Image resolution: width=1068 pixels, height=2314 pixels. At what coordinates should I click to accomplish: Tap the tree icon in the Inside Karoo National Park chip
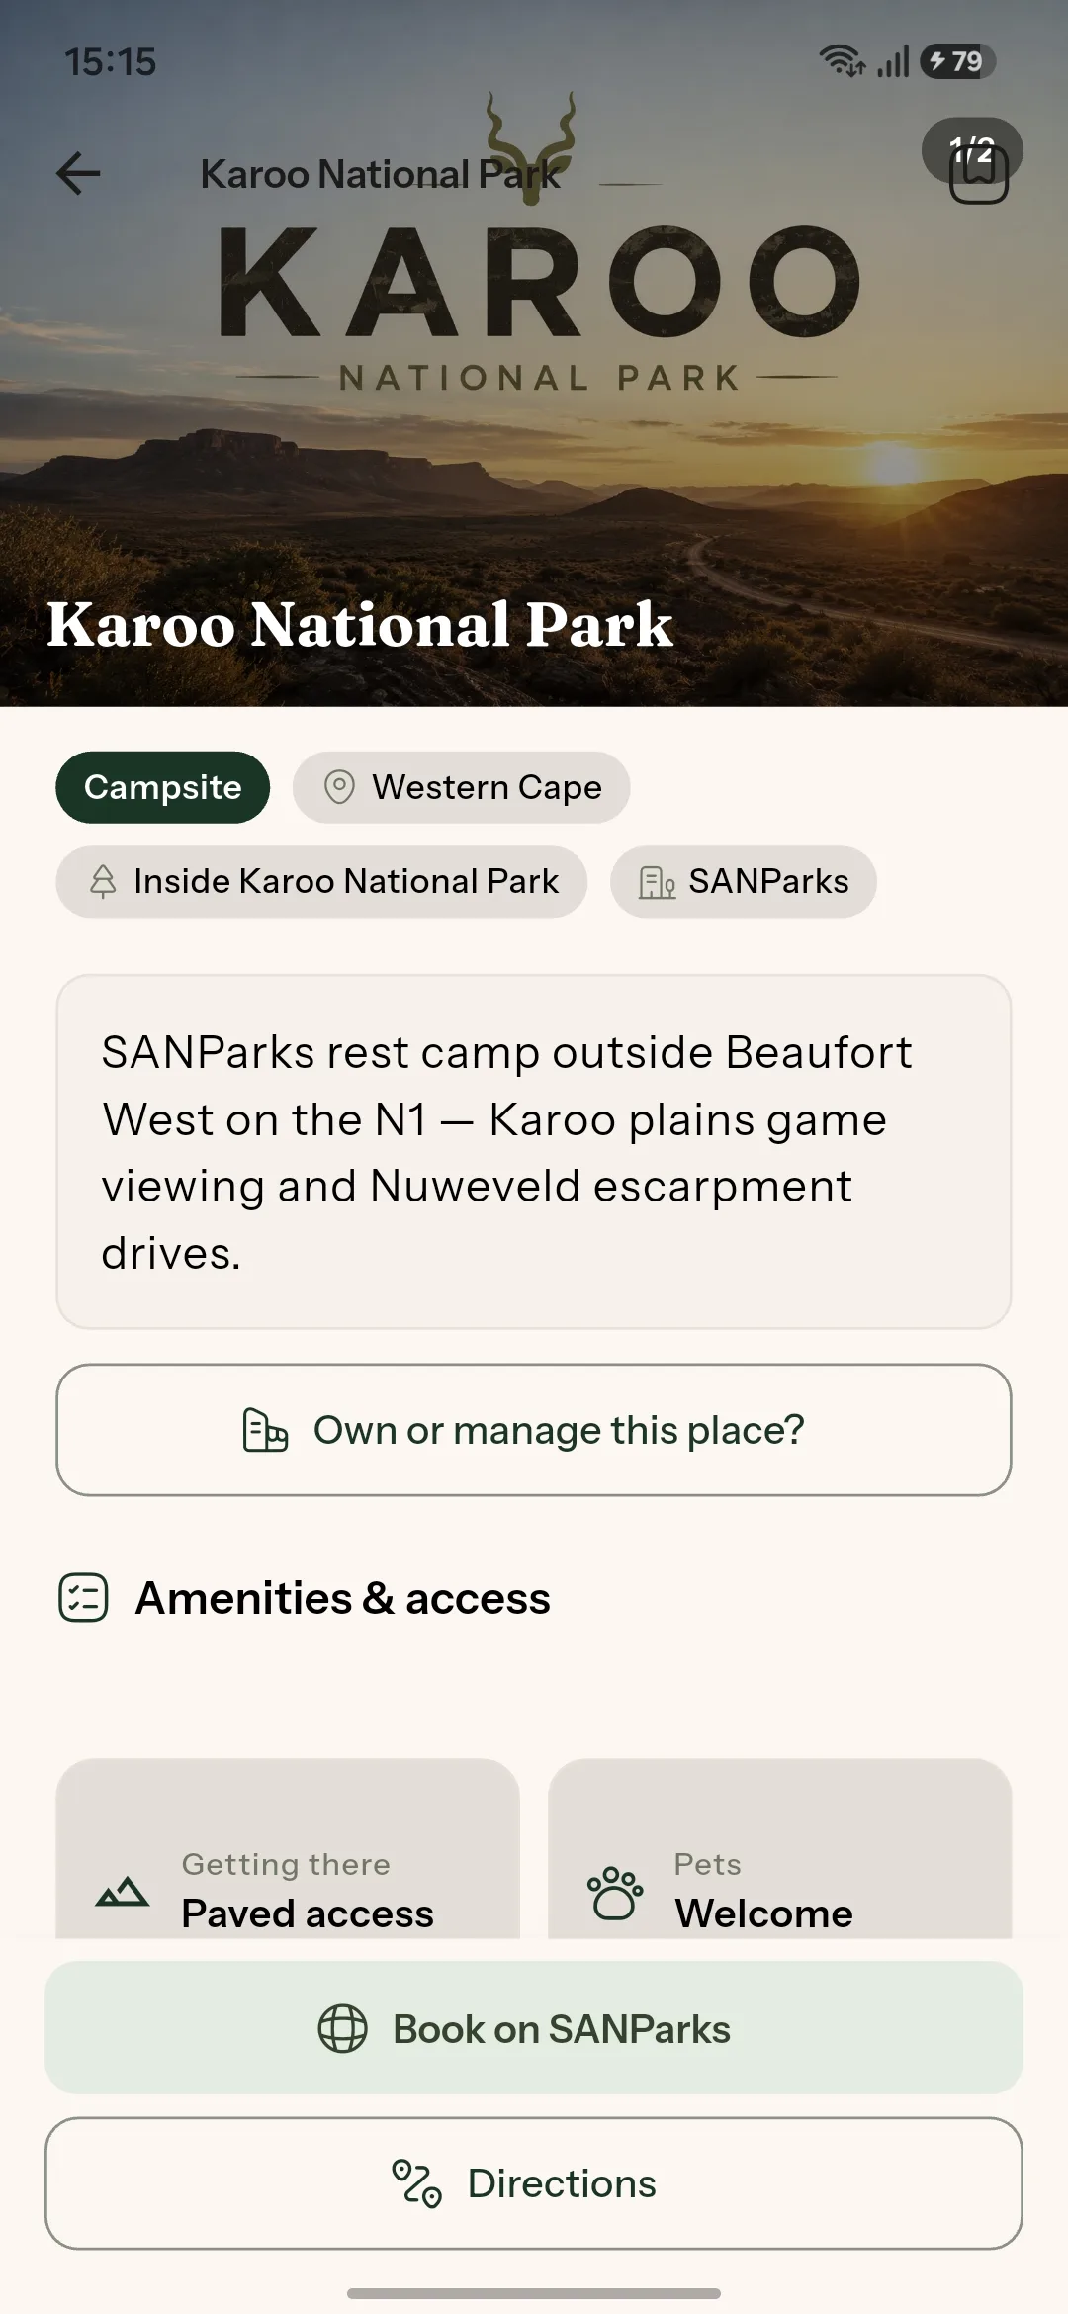click(x=103, y=881)
